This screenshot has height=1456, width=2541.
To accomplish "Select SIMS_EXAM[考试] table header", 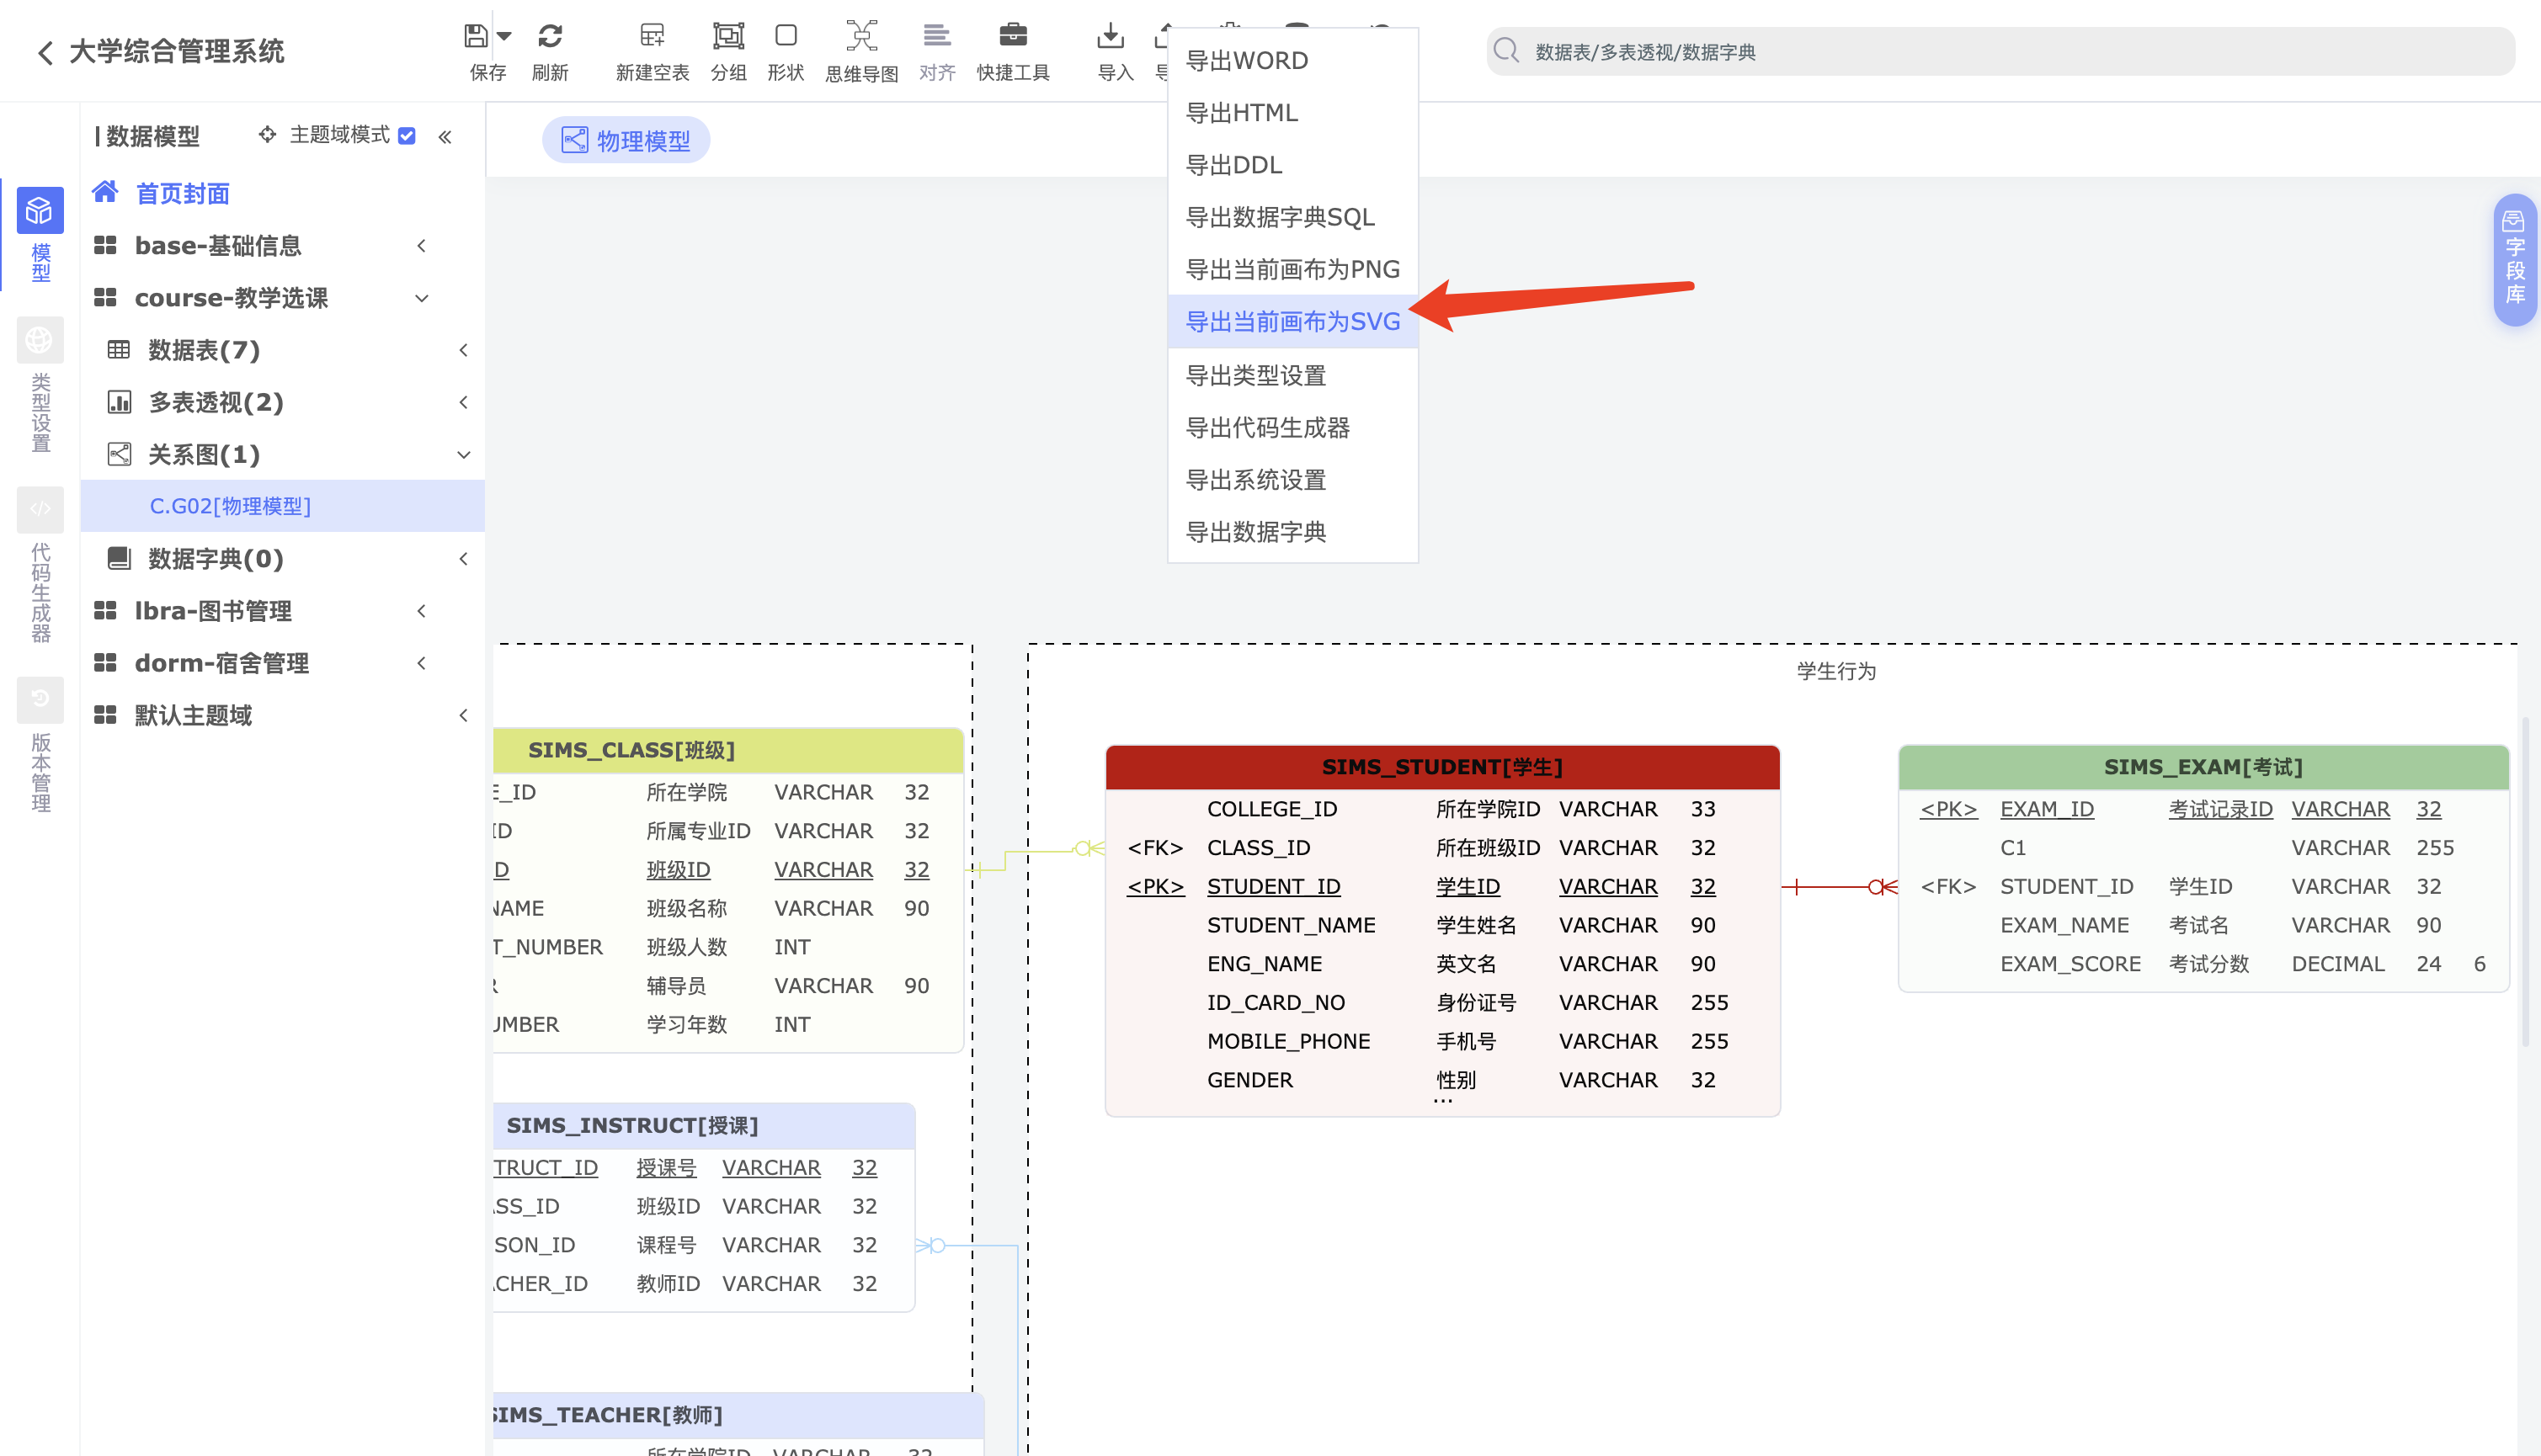I will [2203, 767].
